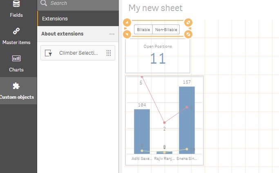
Task: Select the Open Positions KPI object
Action: click(x=158, y=56)
